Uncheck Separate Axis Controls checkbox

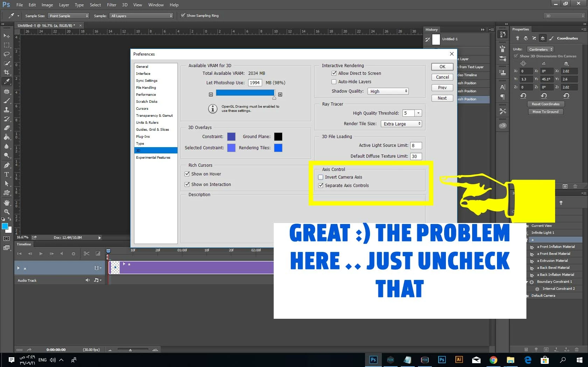(321, 186)
